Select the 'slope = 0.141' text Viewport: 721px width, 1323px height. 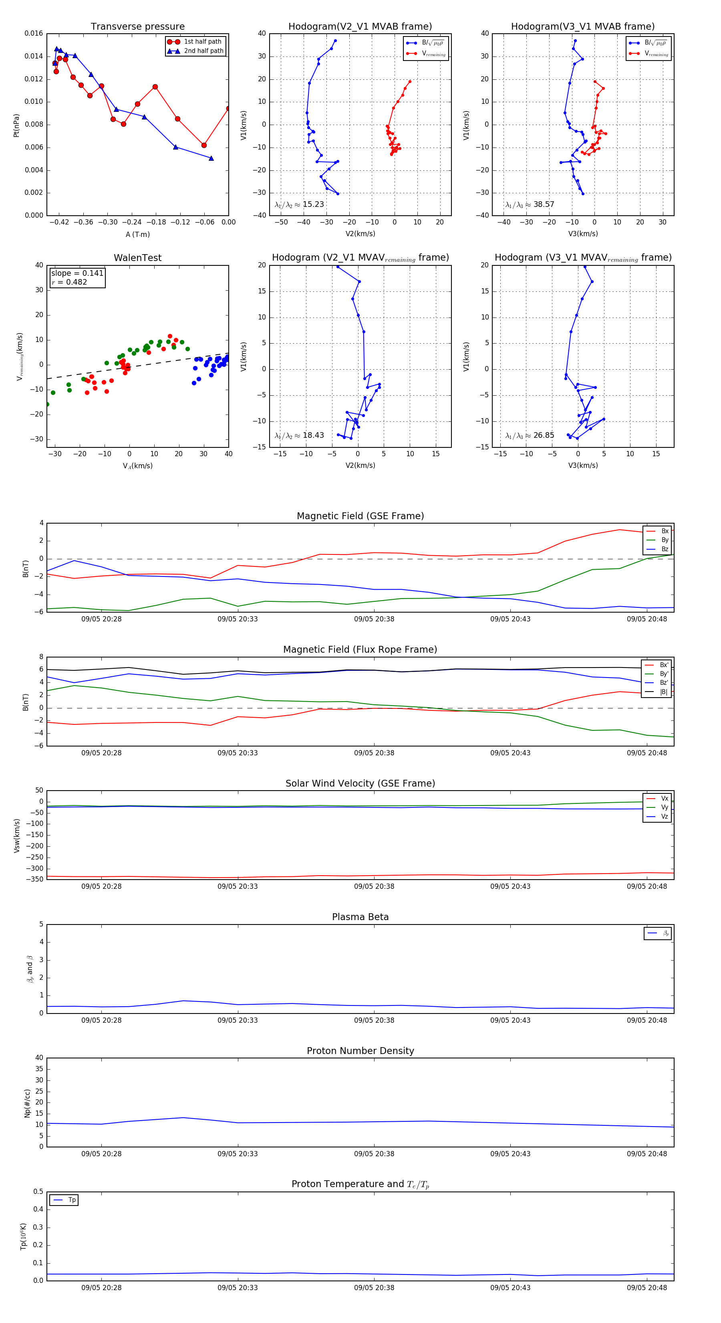[77, 273]
